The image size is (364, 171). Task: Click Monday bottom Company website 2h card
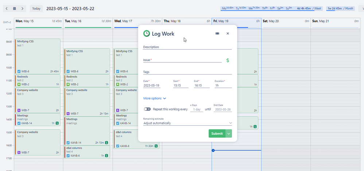click(38, 142)
